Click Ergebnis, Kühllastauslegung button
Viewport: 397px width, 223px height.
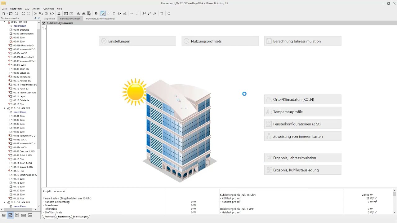click(303, 170)
